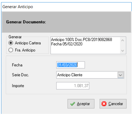Screen dimensions: 133x115
Task: Click the 'Serie Doc.' field label
Action: click(x=20, y=75)
